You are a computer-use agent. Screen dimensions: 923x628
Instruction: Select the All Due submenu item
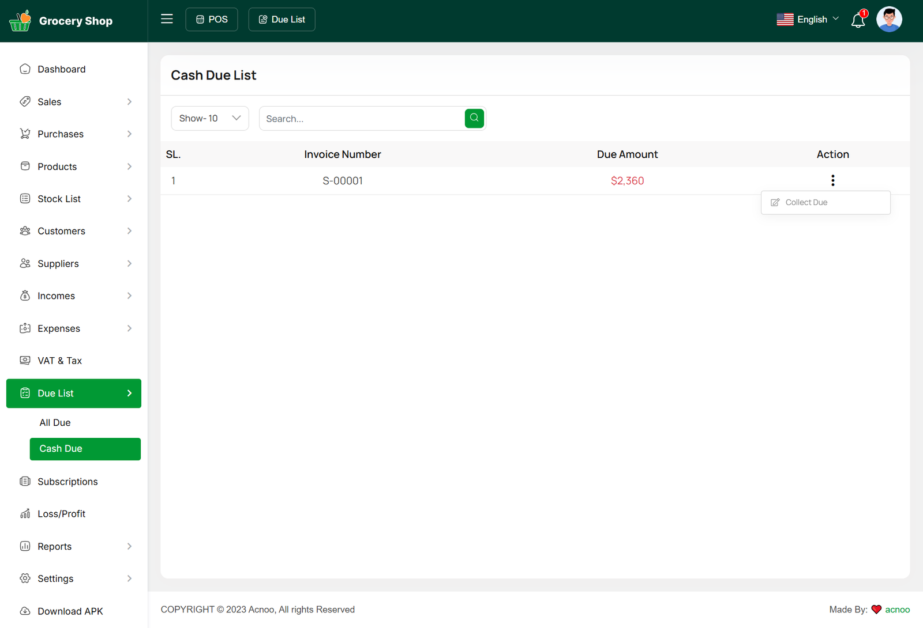(x=55, y=422)
